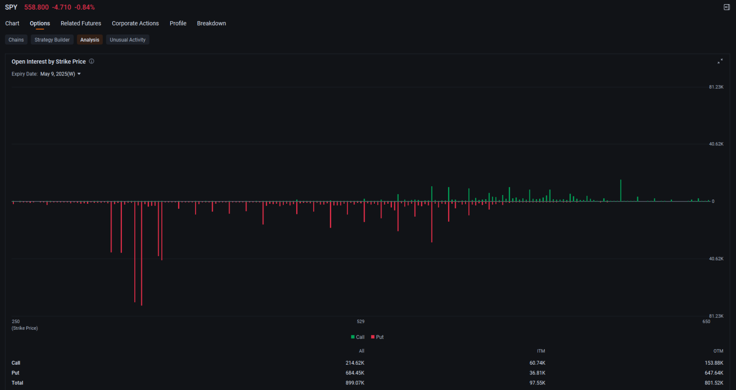Click the Chains button
The height and width of the screenshot is (390, 736).
16,40
